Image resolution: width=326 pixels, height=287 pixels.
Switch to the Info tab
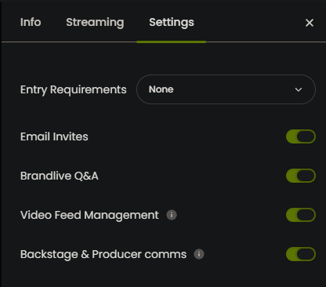pyautogui.click(x=31, y=22)
